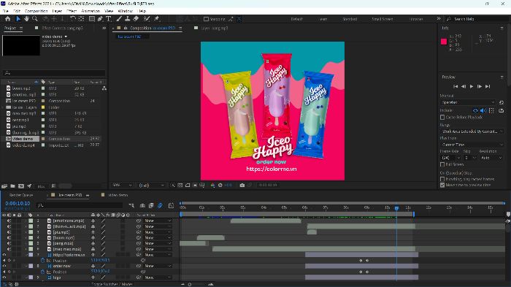Switch to the 'video demo' timeline tab
511x287 pixels.
[118, 195]
